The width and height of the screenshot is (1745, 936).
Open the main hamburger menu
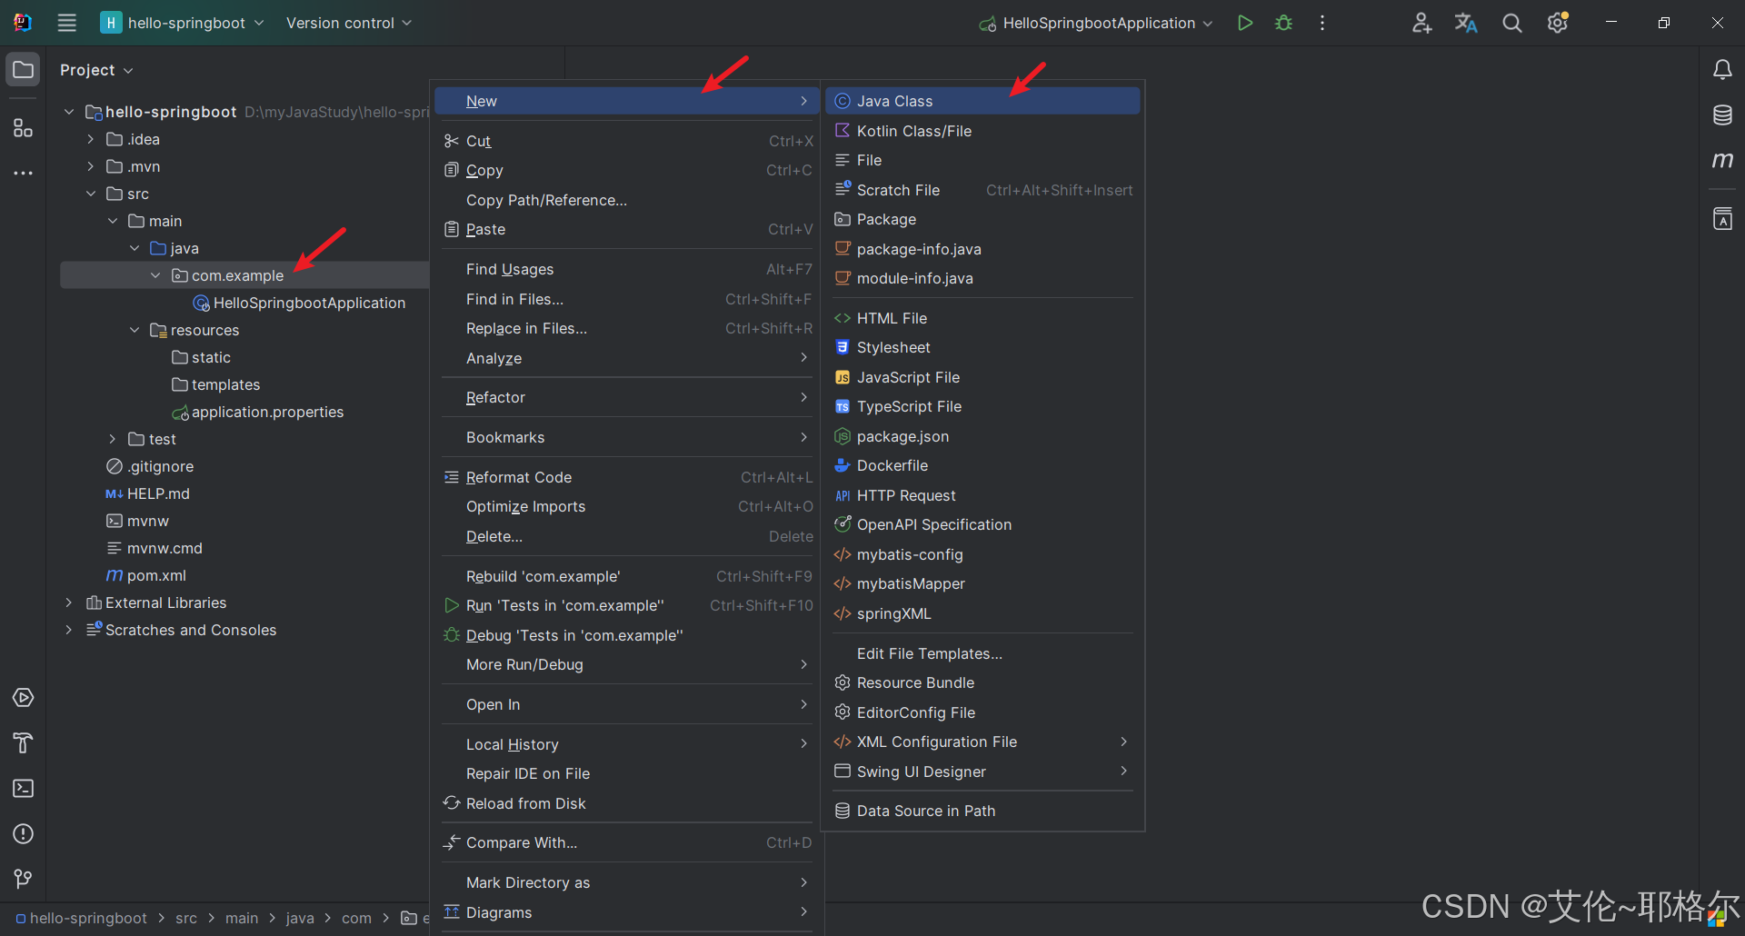[x=67, y=23]
